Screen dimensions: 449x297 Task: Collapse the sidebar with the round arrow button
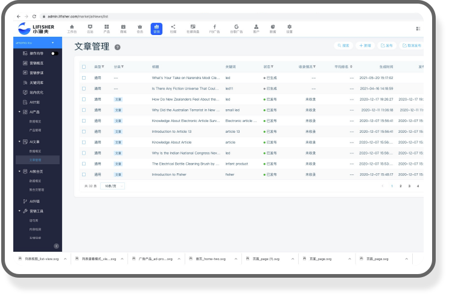(x=56, y=246)
